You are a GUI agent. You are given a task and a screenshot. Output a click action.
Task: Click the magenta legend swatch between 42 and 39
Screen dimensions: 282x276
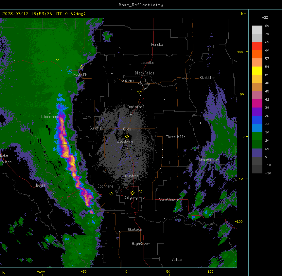click(x=257, y=104)
